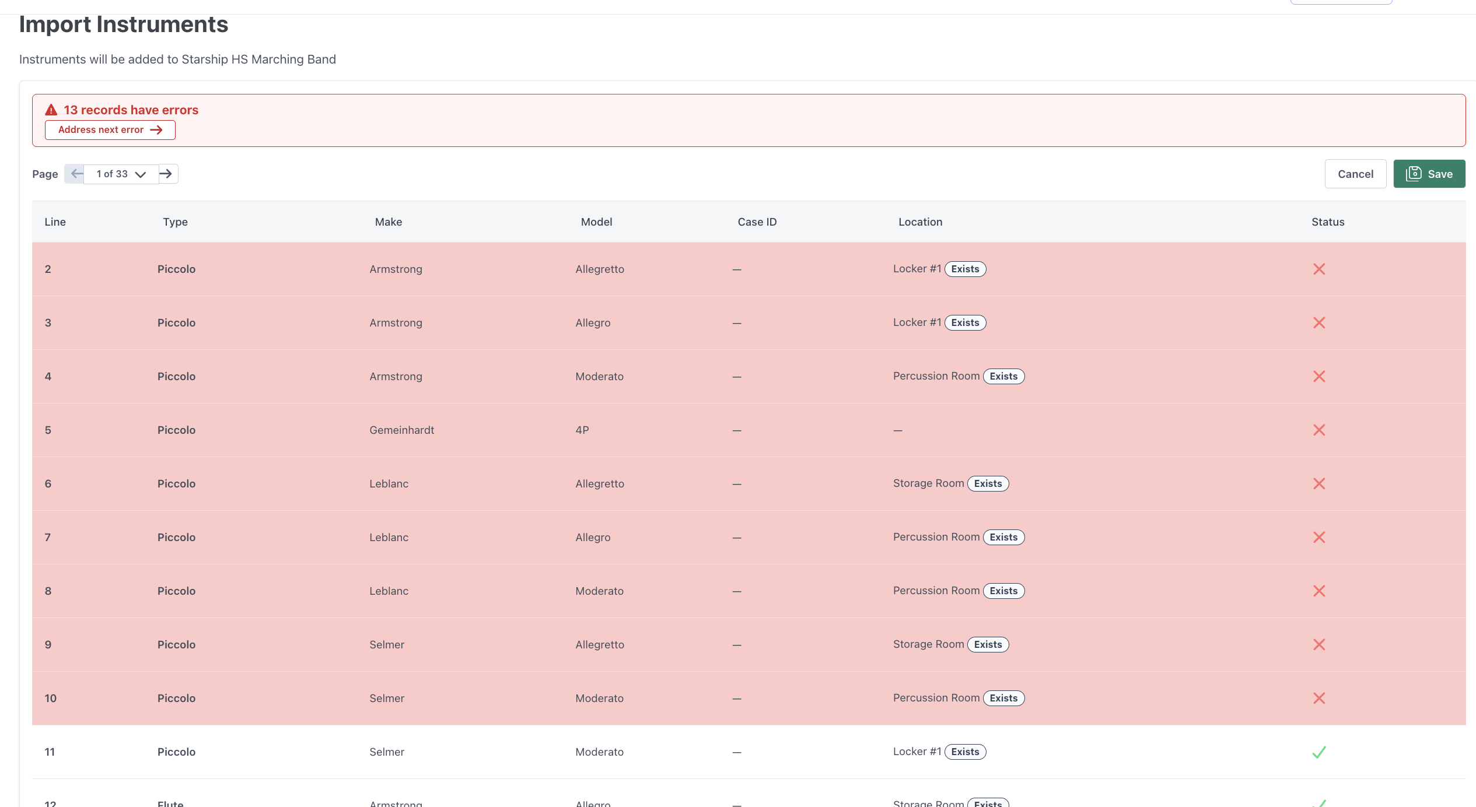The width and height of the screenshot is (1476, 807).
Task: Click green checkmark on line 11
Action: coord(1318,752)
